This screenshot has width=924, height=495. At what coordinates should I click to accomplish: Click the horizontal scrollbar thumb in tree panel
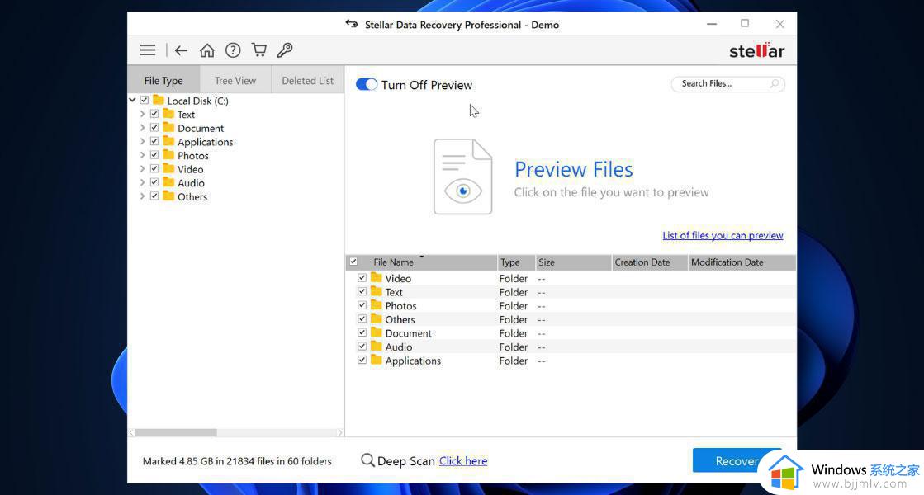pyautogui.click(x=176, y=432)
